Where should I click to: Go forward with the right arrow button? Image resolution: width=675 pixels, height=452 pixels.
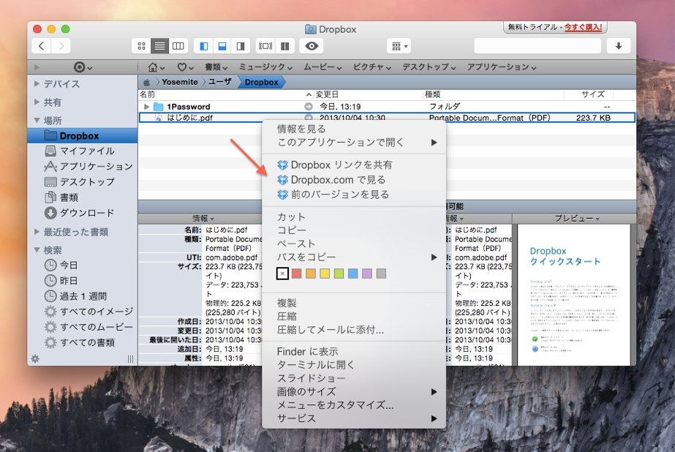pyautogui.click(x=61, y=46)
